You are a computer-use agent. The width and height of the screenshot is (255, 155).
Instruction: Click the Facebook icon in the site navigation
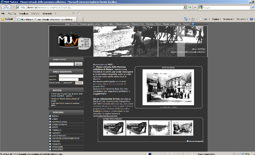pyautogui.click(x=193, y=24)
